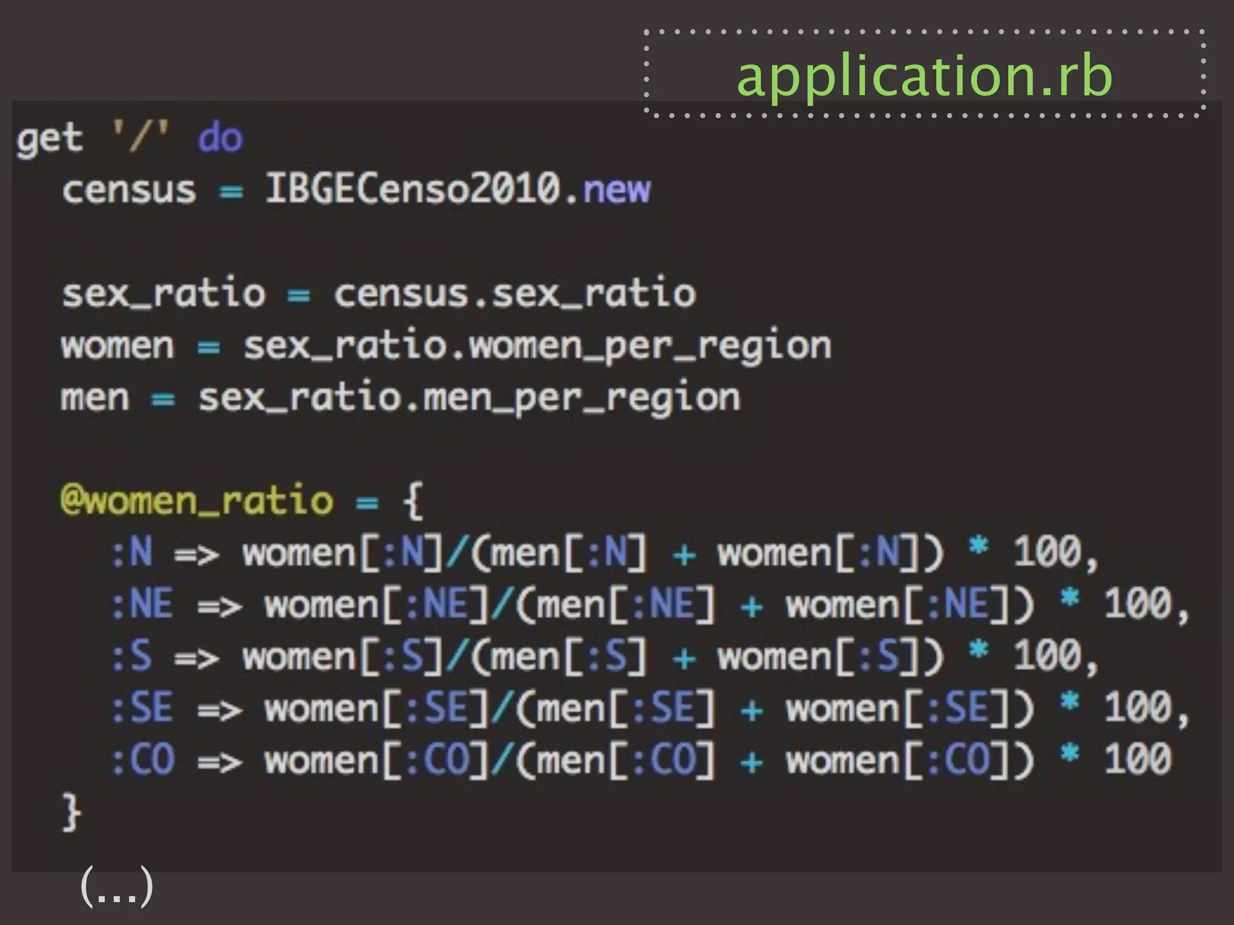This screenshot has height=925, width=1234.
Task: Click the :CO => women[:CO] hash row
Action: tap(642, 760)
